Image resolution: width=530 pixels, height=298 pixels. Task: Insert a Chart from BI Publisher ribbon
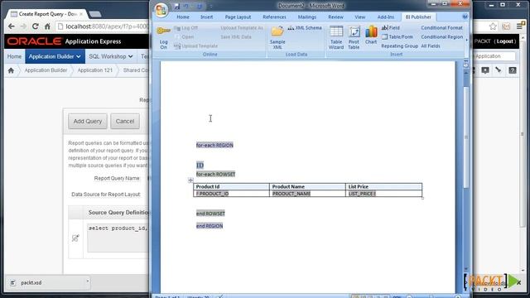point(371,35)
